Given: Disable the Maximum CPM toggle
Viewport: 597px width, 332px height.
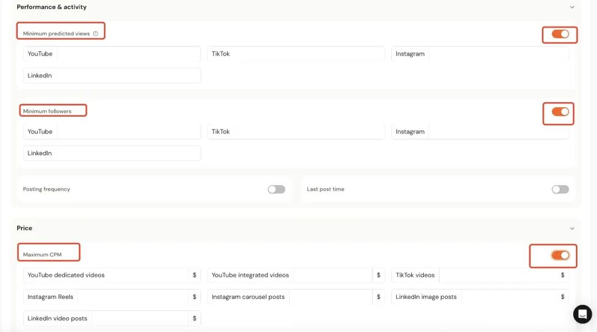Looking at the screenshot, I should [x=560, y=255].
